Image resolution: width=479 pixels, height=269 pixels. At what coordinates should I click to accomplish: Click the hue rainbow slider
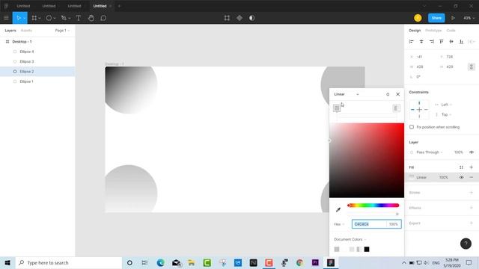click(x=373, y=205)
